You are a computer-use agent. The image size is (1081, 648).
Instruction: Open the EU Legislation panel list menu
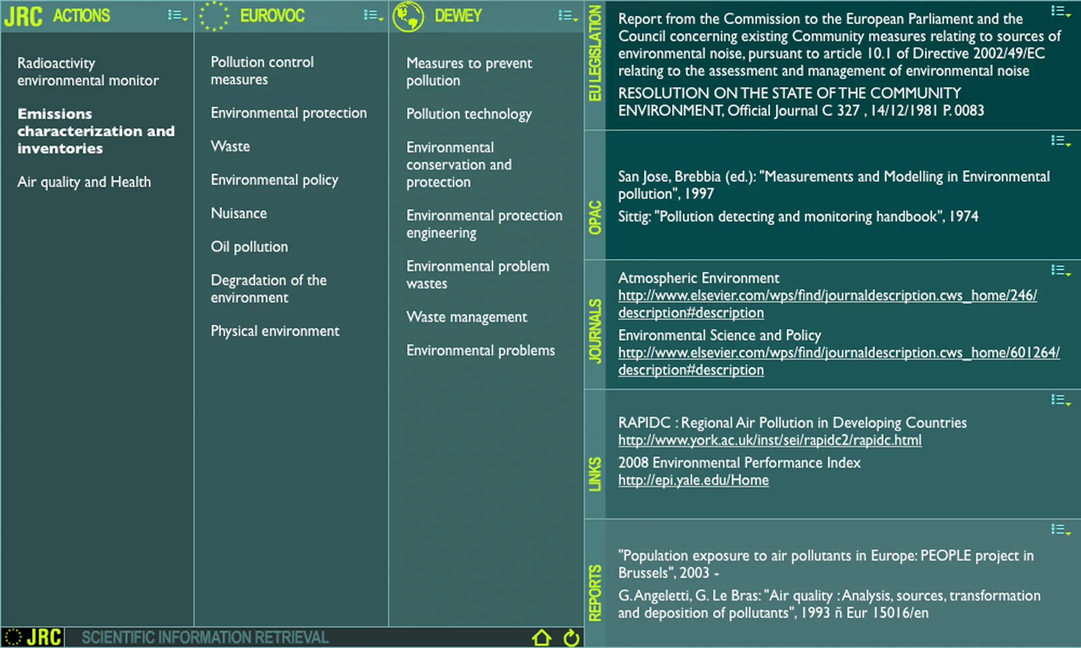[1060, 11]
